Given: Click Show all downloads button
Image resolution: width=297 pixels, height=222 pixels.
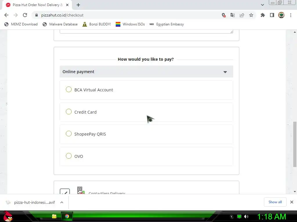Looking at the screenshot, I should pos(275,202).
